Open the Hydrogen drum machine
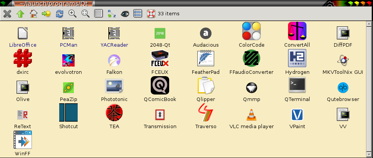 coord(297,58)
